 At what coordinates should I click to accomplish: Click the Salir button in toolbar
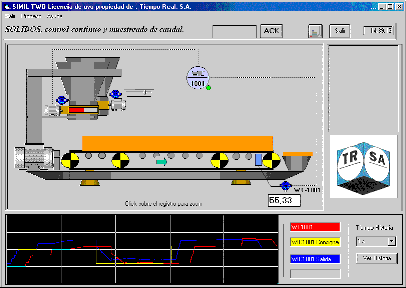[340, 31]
